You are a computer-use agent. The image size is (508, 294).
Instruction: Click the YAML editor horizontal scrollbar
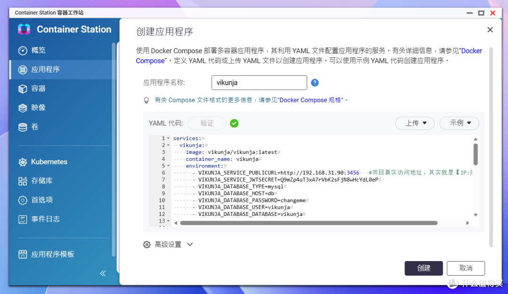point(309,223)
